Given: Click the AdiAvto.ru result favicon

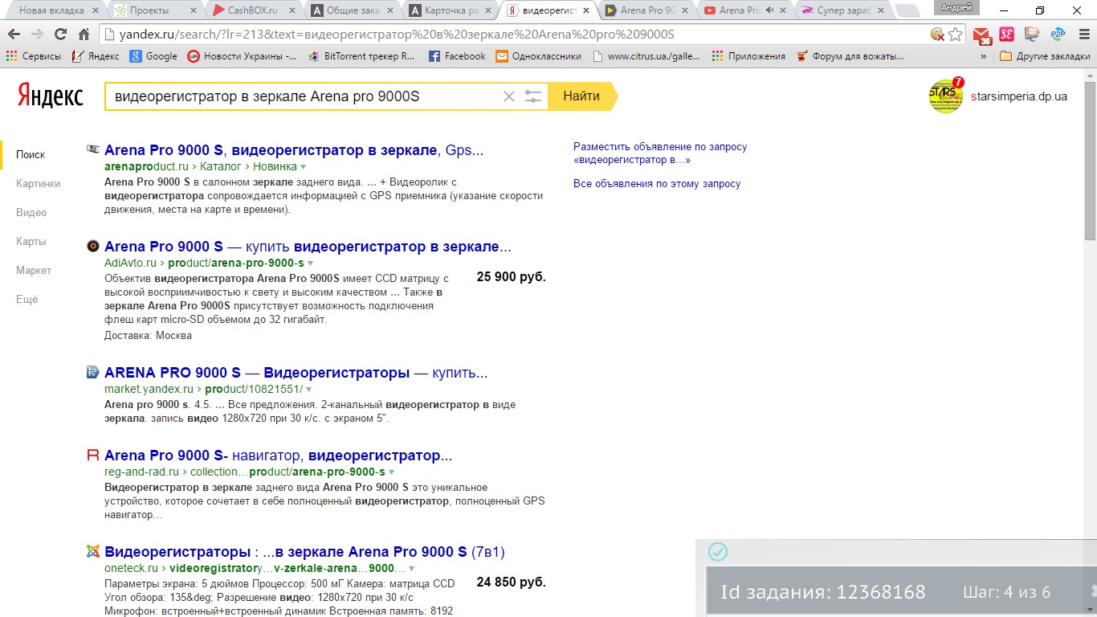Looking at the screenshot, I should tap(93, 246).
